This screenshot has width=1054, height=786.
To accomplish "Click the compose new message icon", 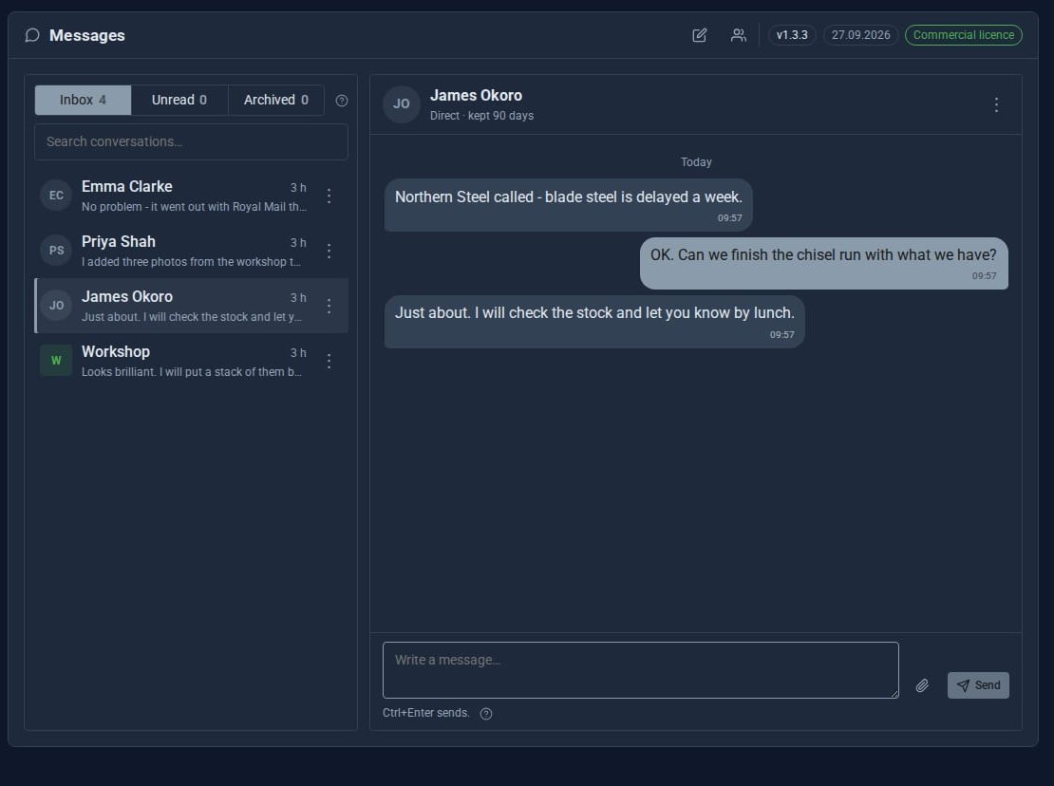I will click(x=699, y=35).
